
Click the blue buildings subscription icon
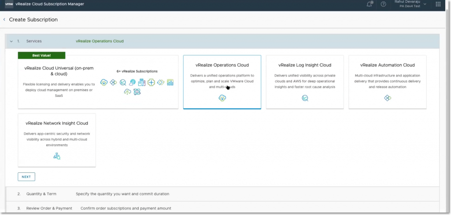141,83
